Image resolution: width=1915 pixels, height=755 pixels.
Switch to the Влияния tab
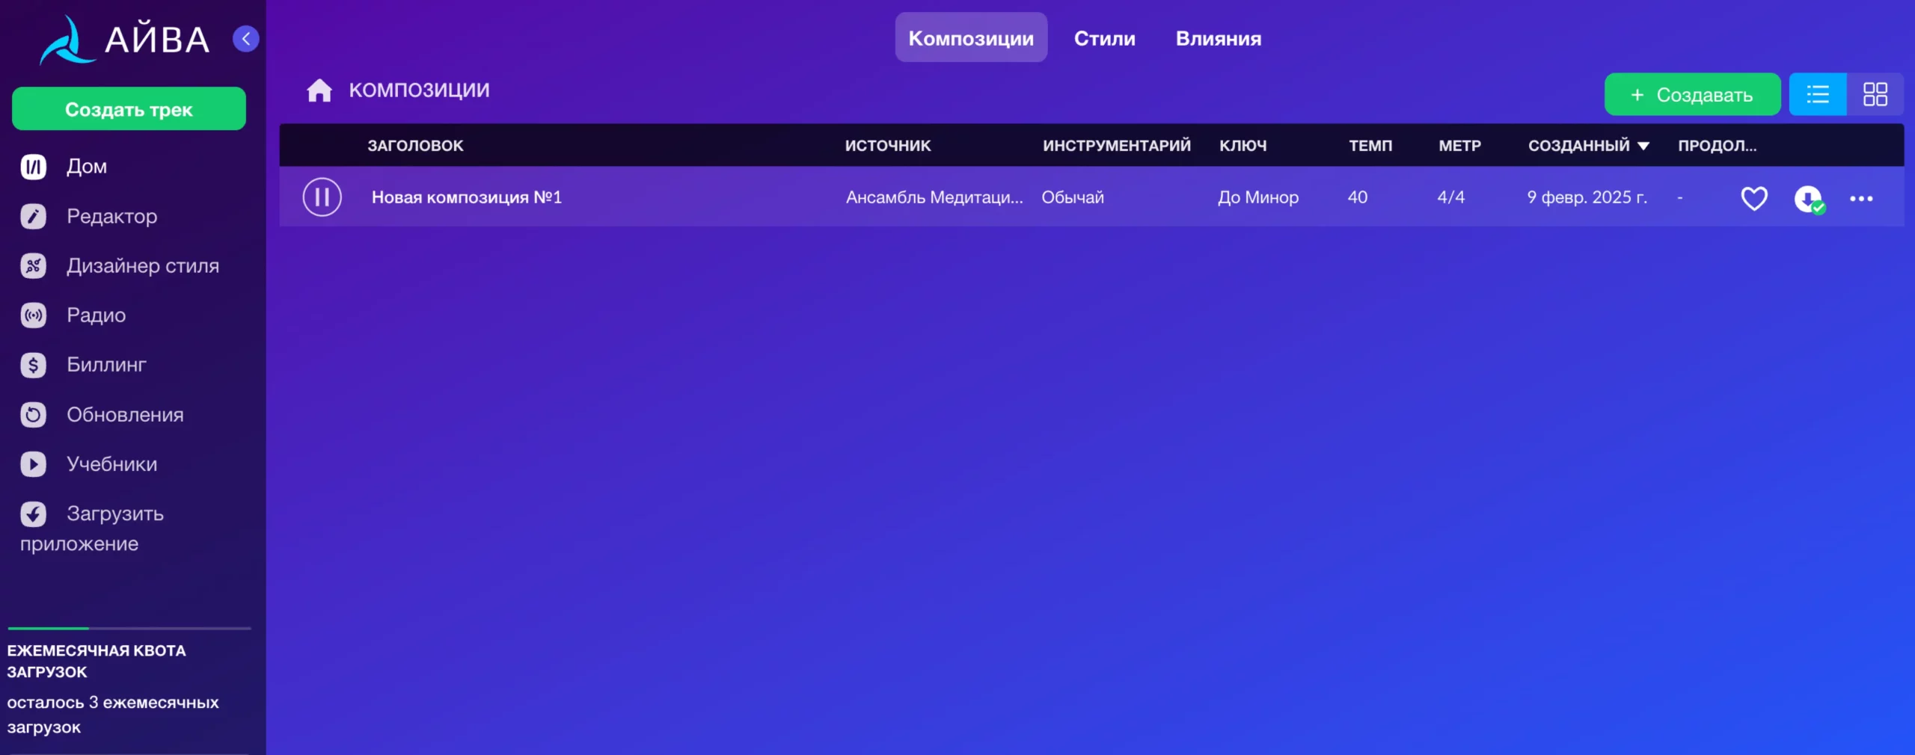[x=1218, y=39]
